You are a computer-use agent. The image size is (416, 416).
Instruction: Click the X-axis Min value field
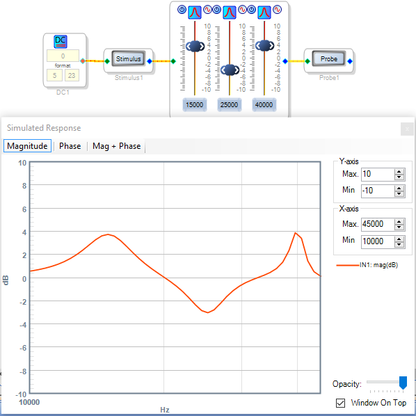378,241
